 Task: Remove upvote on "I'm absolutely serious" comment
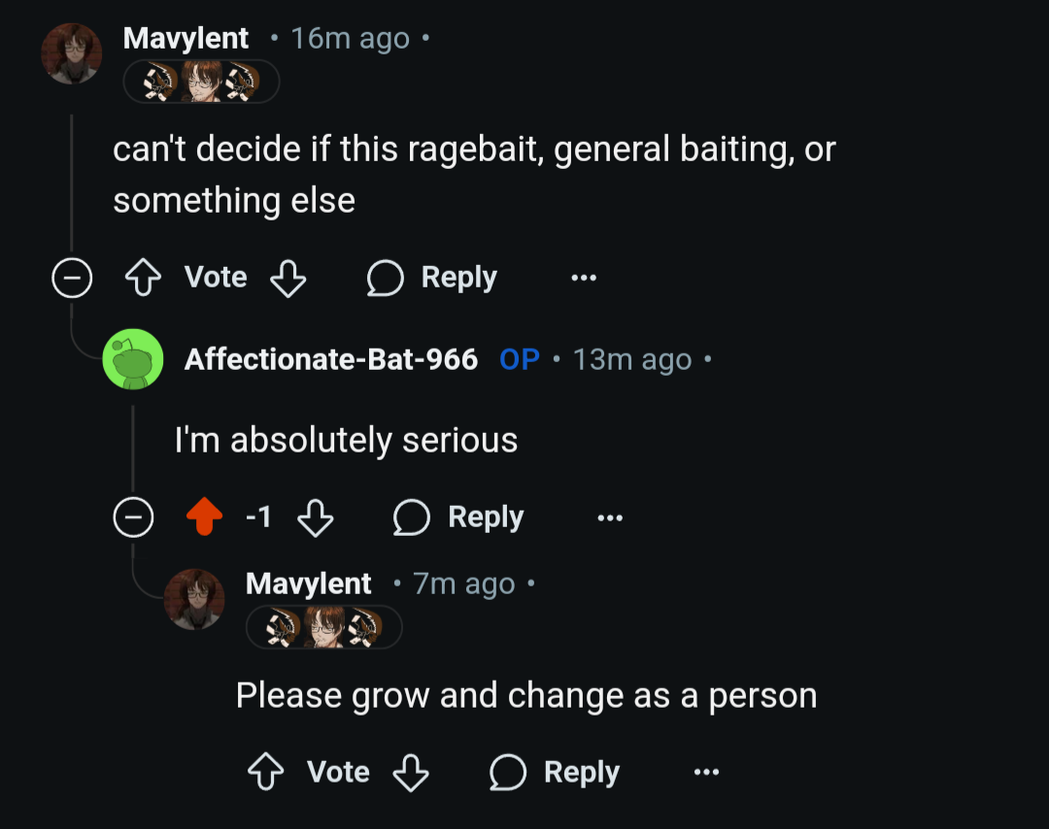click(x=204, y=518)
